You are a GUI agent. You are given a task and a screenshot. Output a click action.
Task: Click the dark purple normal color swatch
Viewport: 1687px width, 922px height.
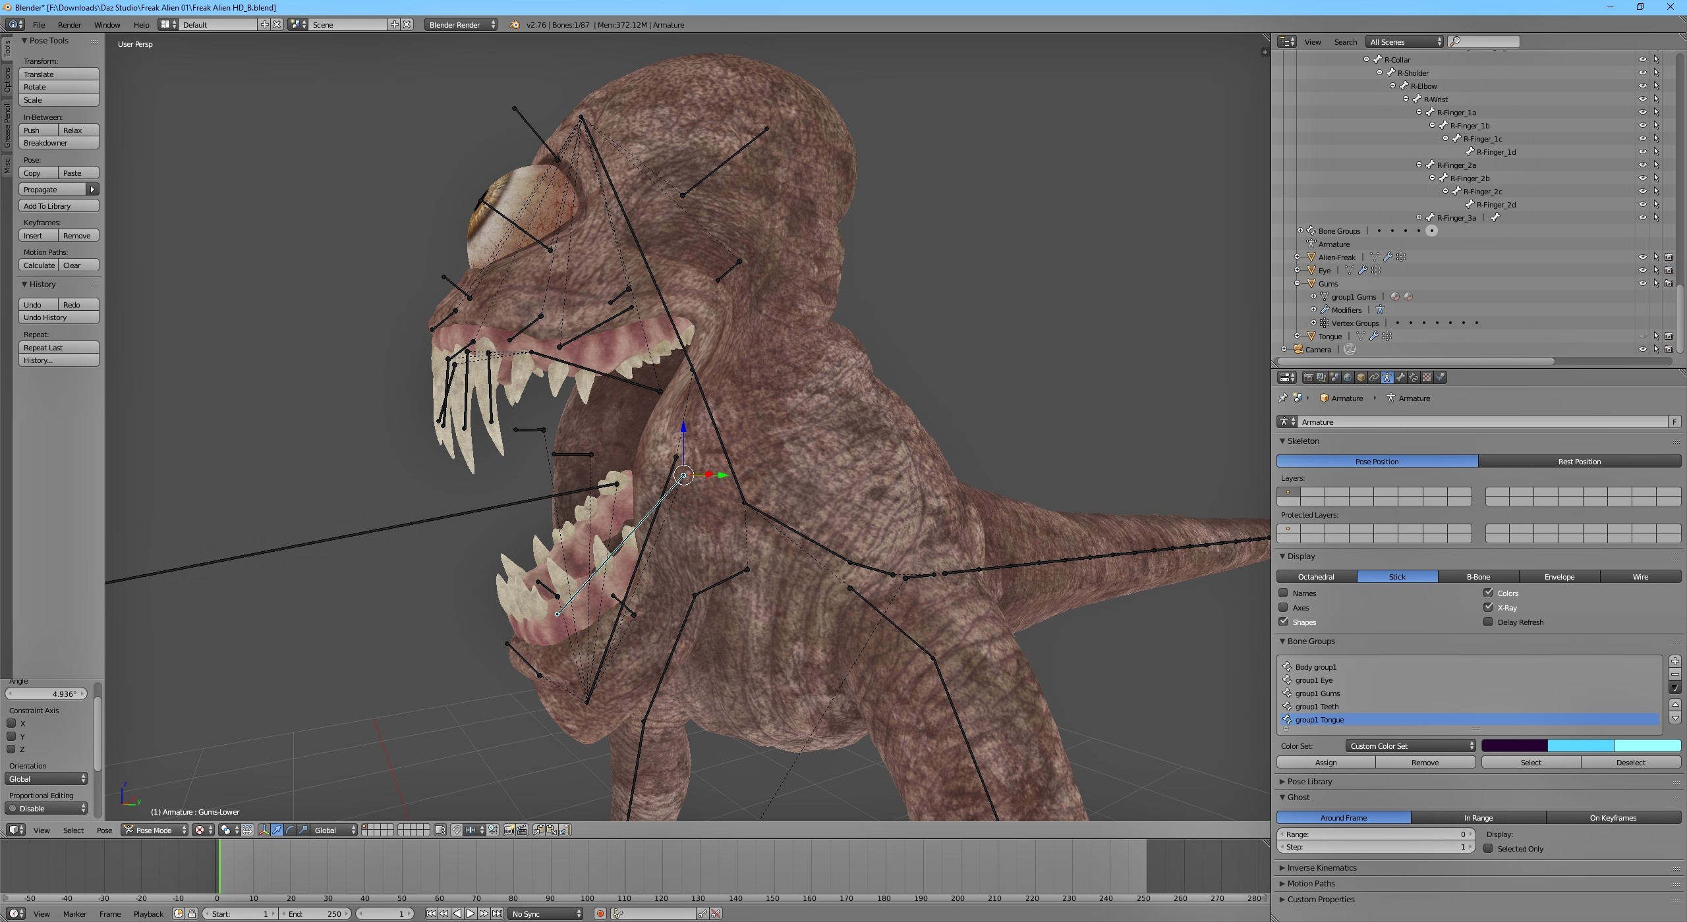coord(1514,746)
